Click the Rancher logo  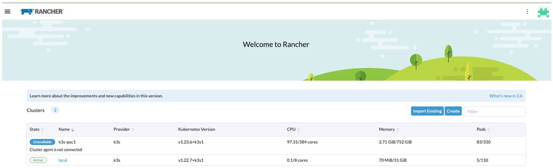click(x=42, y=11)
